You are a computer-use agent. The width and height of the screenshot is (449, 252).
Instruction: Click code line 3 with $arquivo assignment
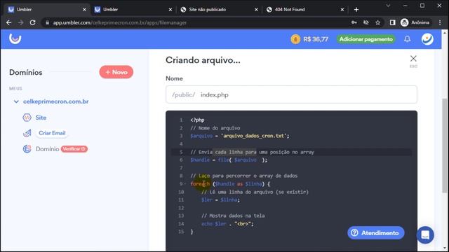coord(240,136)
